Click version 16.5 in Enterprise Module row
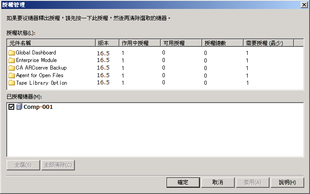 pyautogui.click(x=103, y=60)
